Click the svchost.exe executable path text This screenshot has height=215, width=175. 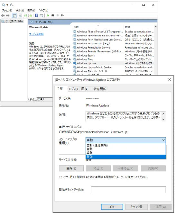[x=93, y=132]
